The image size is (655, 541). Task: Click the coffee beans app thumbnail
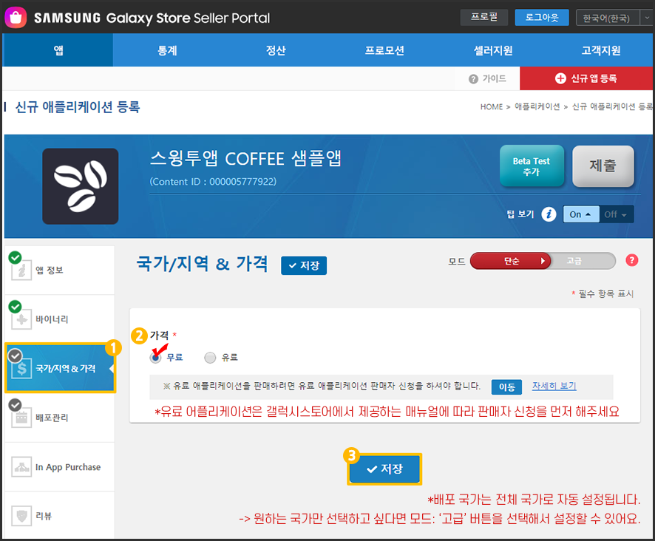tap(80, 186)
